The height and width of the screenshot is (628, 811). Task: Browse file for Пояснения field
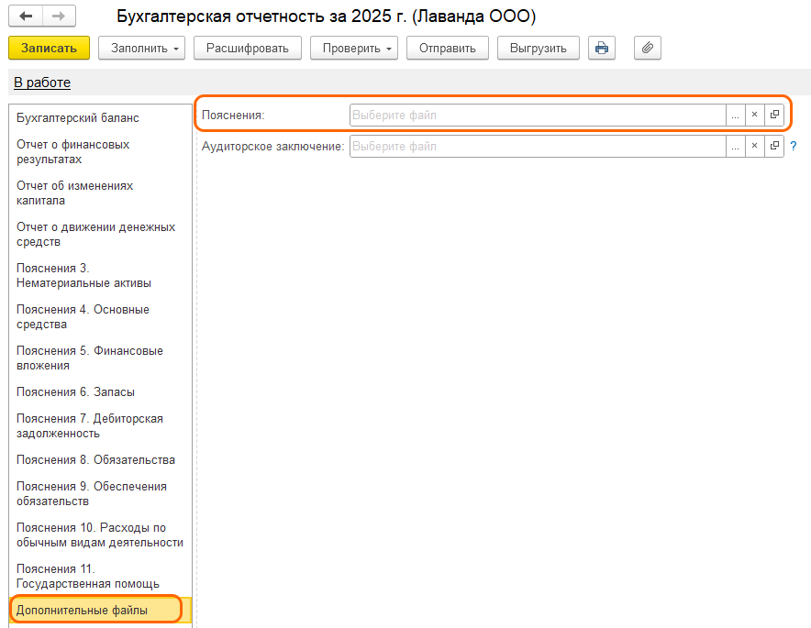735,115
